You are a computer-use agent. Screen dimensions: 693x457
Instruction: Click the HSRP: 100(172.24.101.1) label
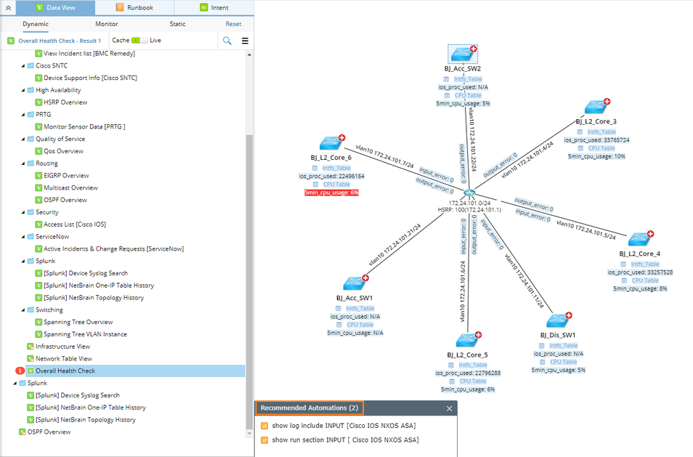point(469,209)
